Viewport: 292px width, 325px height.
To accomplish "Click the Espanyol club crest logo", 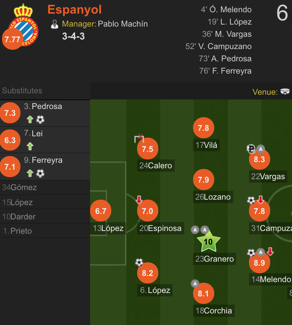I will click(24, 25).
